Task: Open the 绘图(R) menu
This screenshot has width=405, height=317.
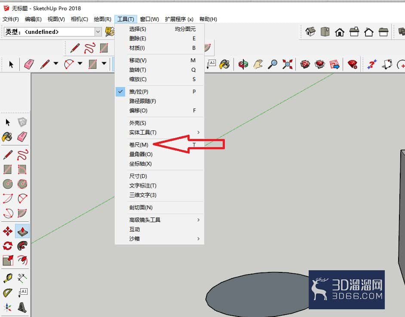Action: 103,19
